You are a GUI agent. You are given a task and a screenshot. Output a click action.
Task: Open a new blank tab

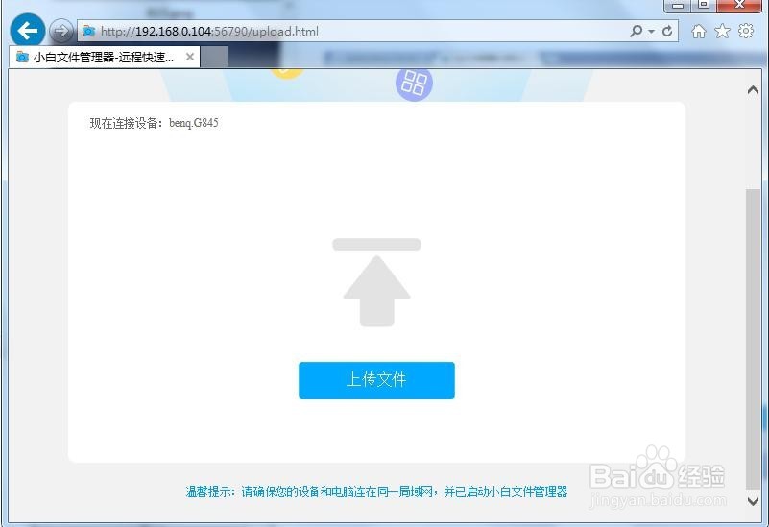click(214, 58)
